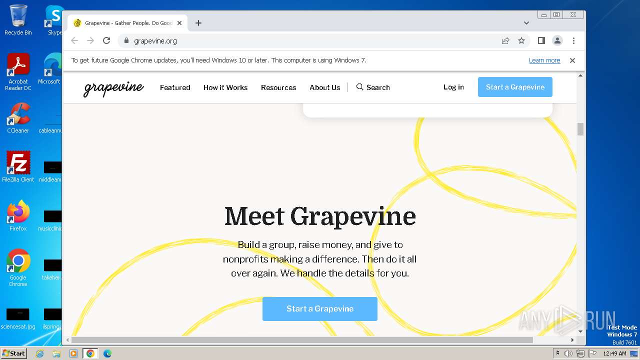This screenshot has width=640, height=360.
Task: Open the network icon in system tray
Action: (580, 353)
